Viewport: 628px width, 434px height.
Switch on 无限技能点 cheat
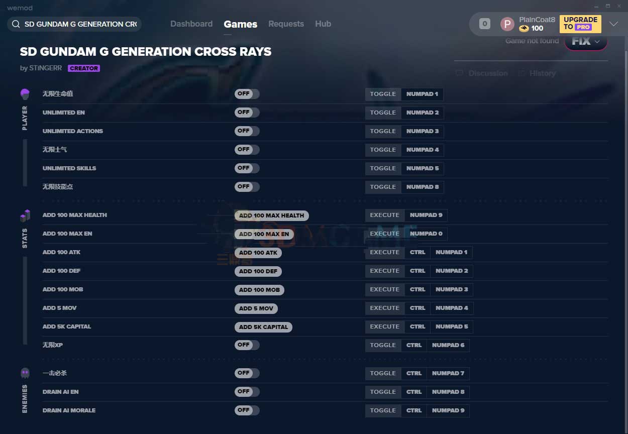click(x=247, y=187)
